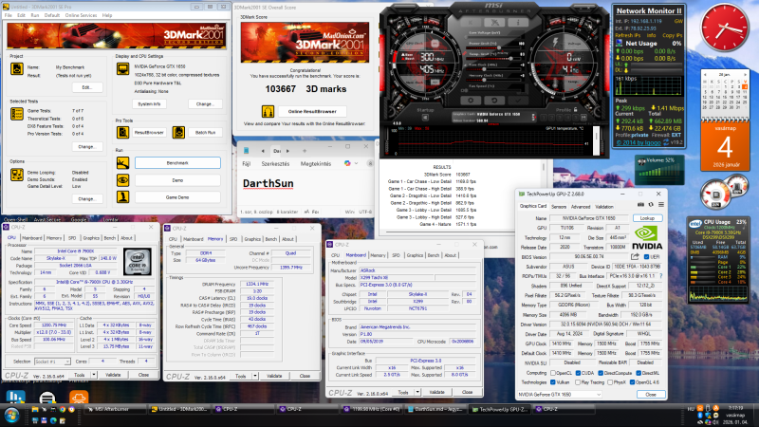759x427 pixels.
Task: Expand the Copilot dropdown chevron in Notepad
Action: tap(357, 163)
